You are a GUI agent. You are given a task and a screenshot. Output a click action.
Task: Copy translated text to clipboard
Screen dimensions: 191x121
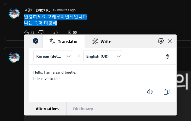coord(166,92)
